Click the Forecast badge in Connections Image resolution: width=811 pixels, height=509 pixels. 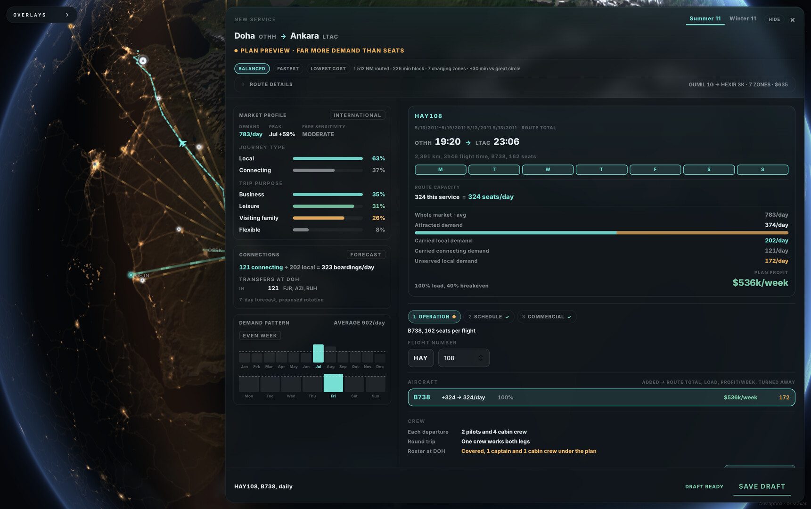[x=366, y=254]
